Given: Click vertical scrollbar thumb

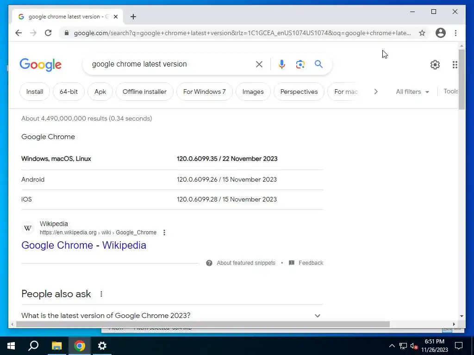Looking at the screenshot, I should click(462, 79).
